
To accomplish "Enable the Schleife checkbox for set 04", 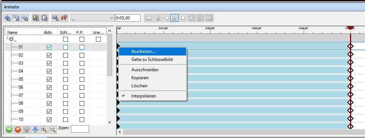I will 65,71.
